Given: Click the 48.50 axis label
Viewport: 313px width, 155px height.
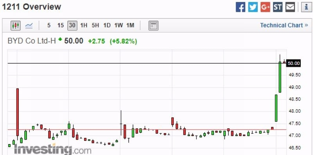Looking at the screenshot, I should (295, 99).
